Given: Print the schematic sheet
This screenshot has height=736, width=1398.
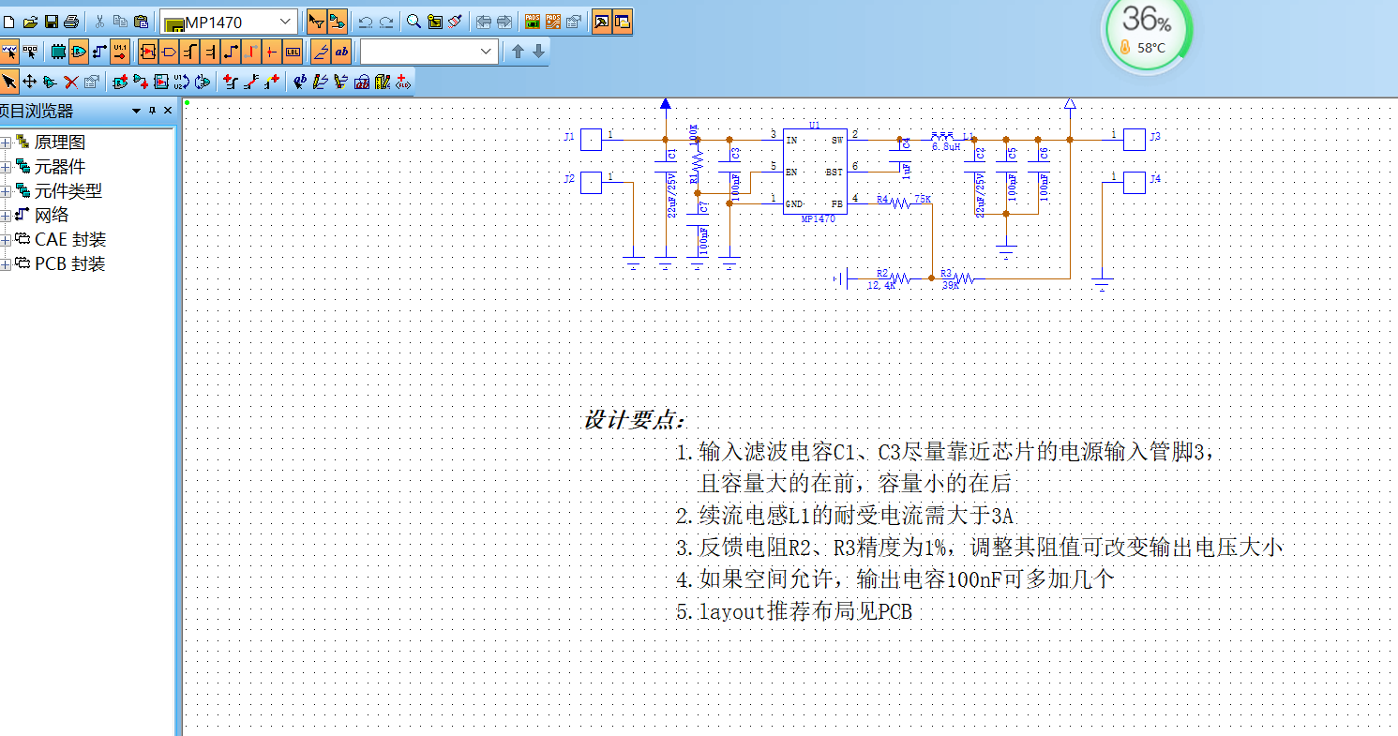Looking at the screenshot, I should coord(70,21).
